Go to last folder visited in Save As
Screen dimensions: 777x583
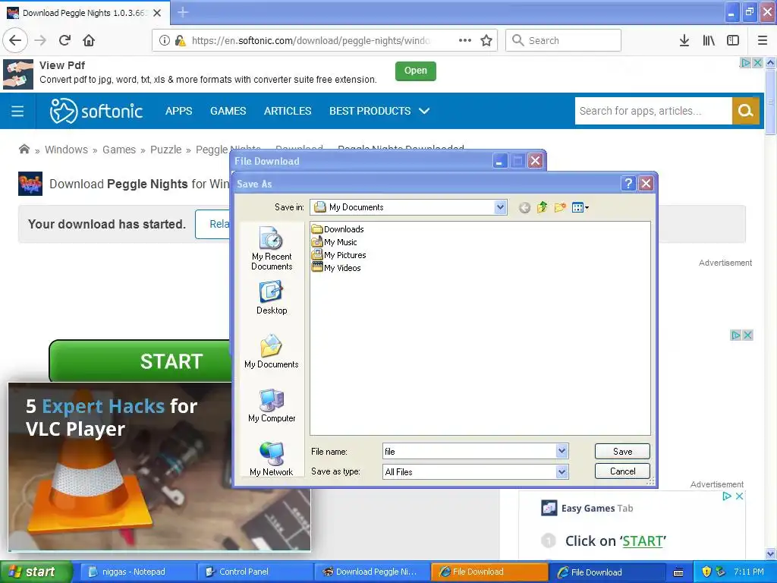[524, 208]
